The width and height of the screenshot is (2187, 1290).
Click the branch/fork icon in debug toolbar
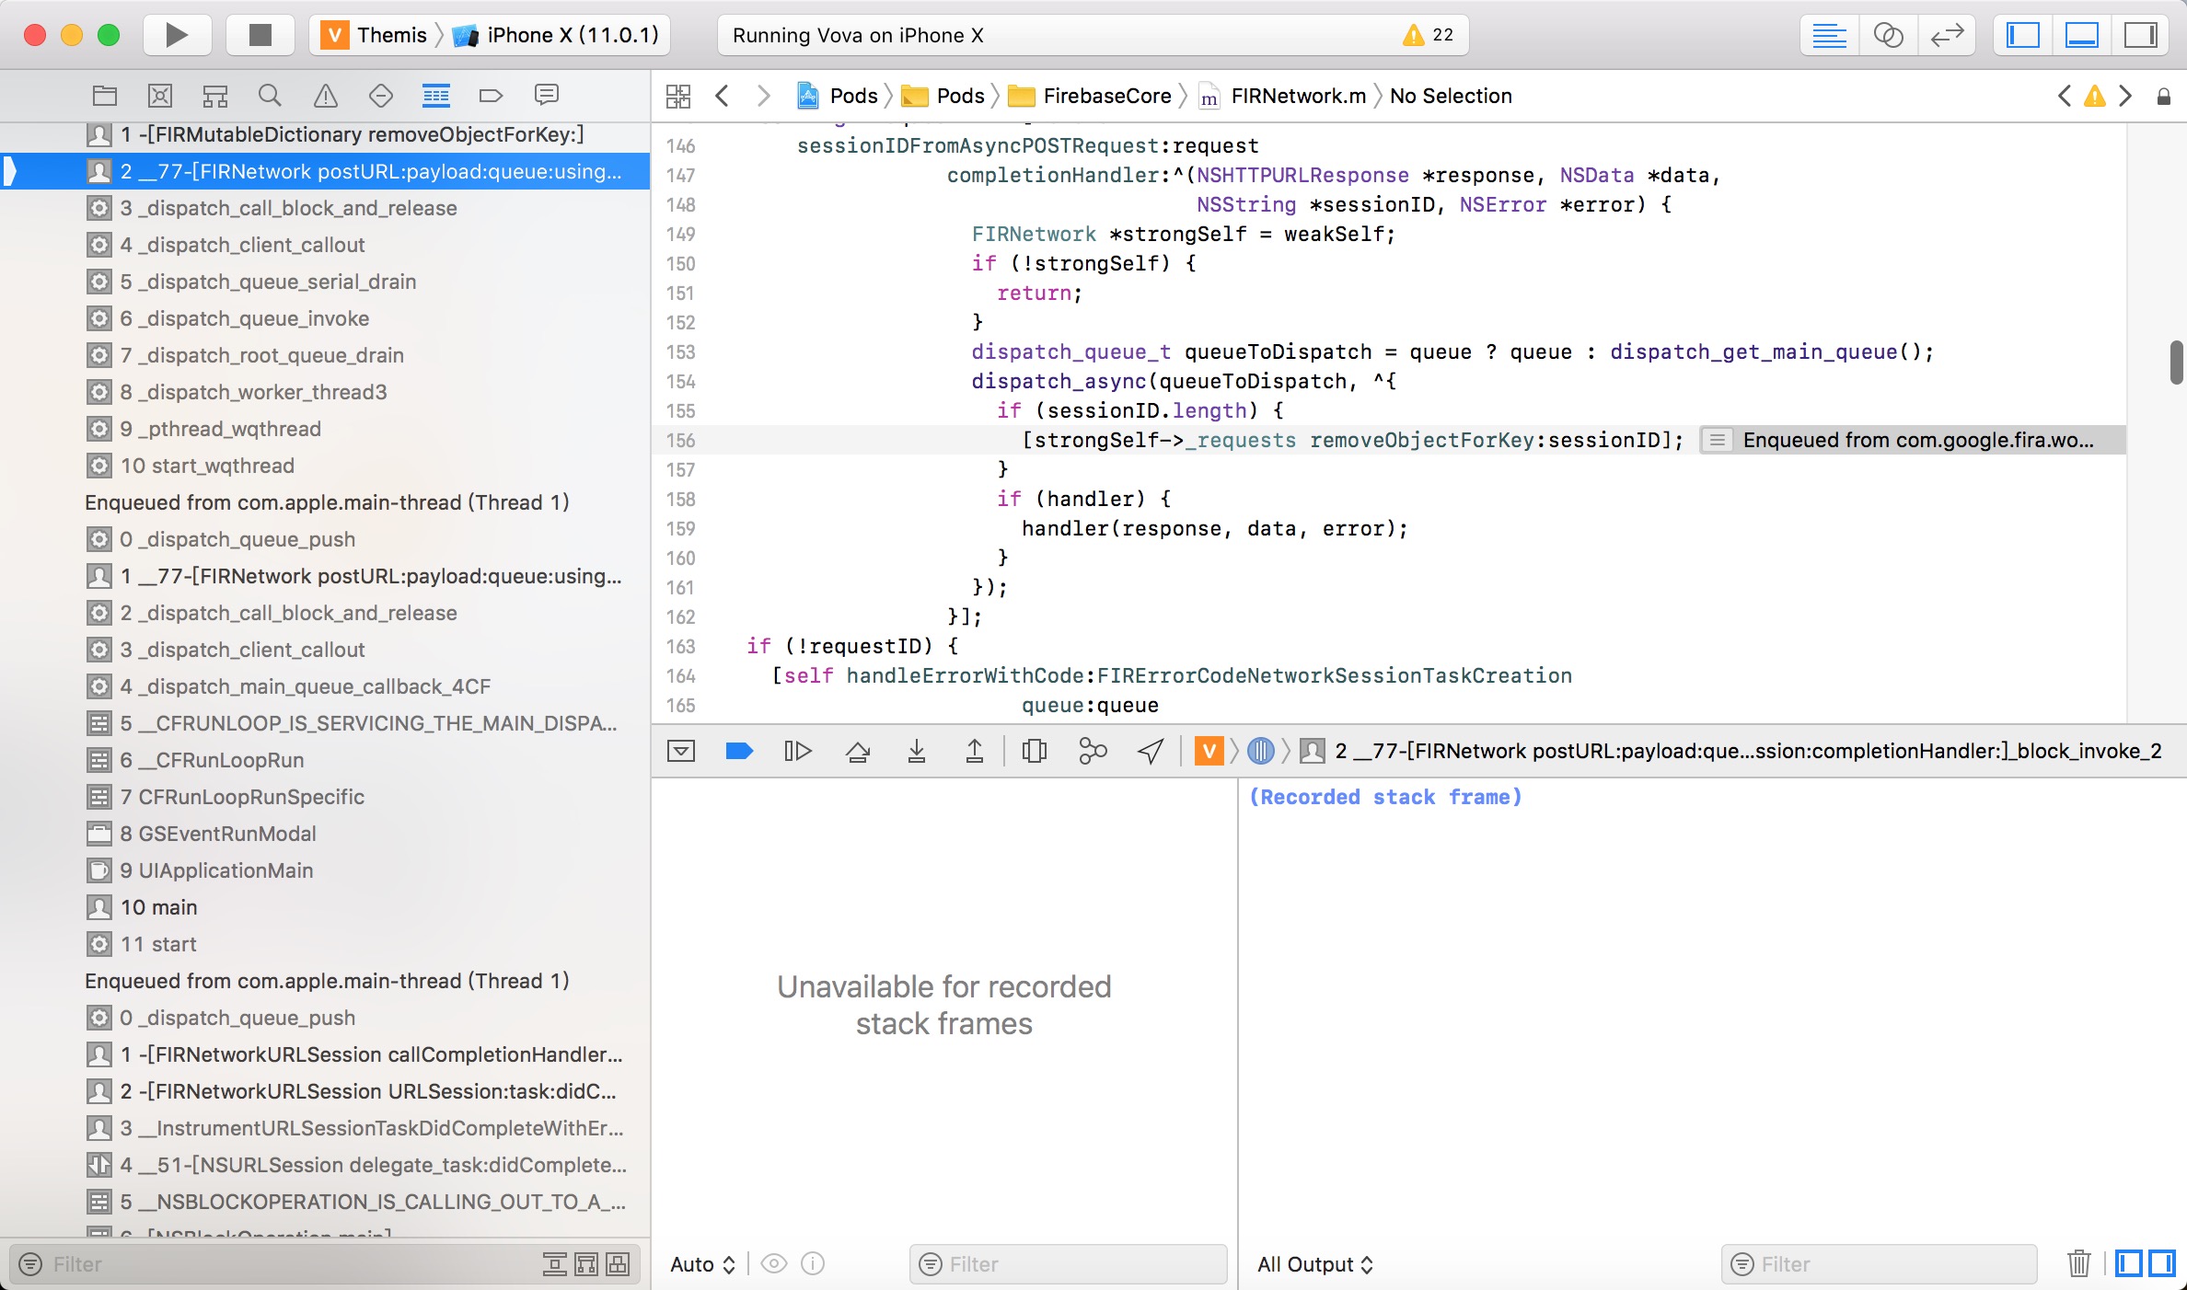coord(1093,751)
